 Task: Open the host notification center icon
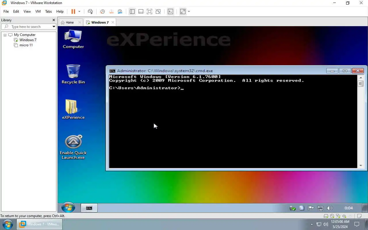click(x=357, y=224)
